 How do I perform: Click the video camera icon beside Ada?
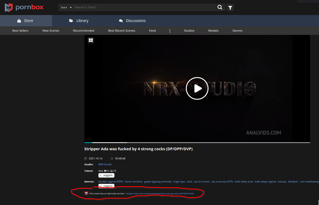click(x=105, y=171)
